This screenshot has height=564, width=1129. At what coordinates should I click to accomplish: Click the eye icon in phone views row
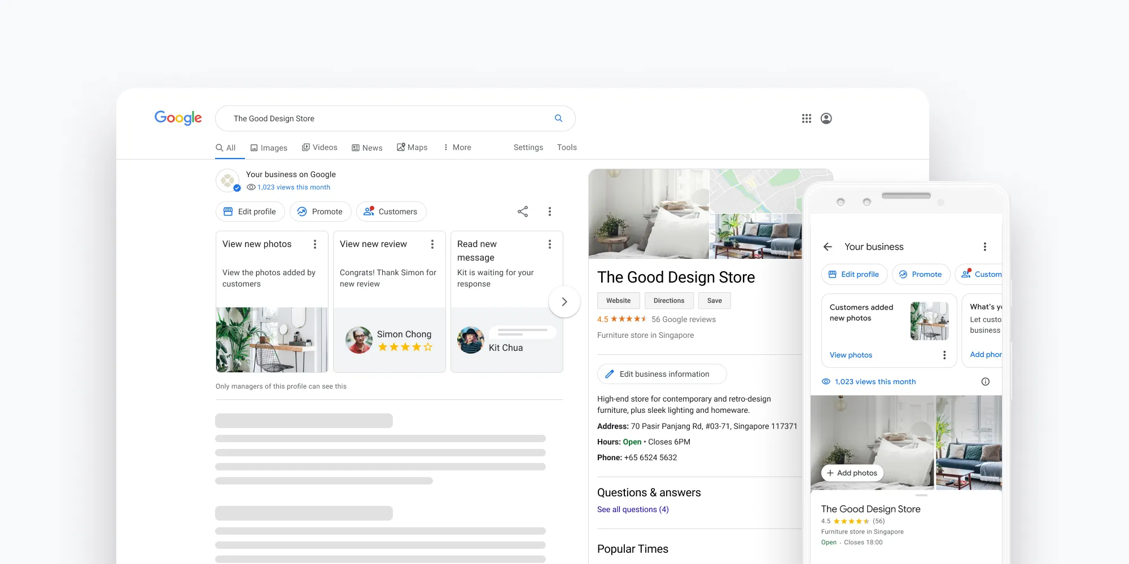[x=826, y=382]
